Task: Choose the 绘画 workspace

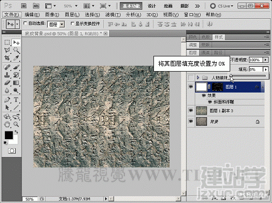Action: (x=168, y=6)
